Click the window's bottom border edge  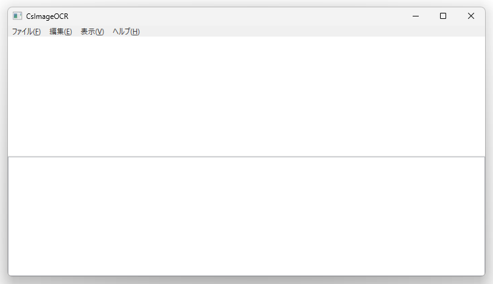pos(246,276)
